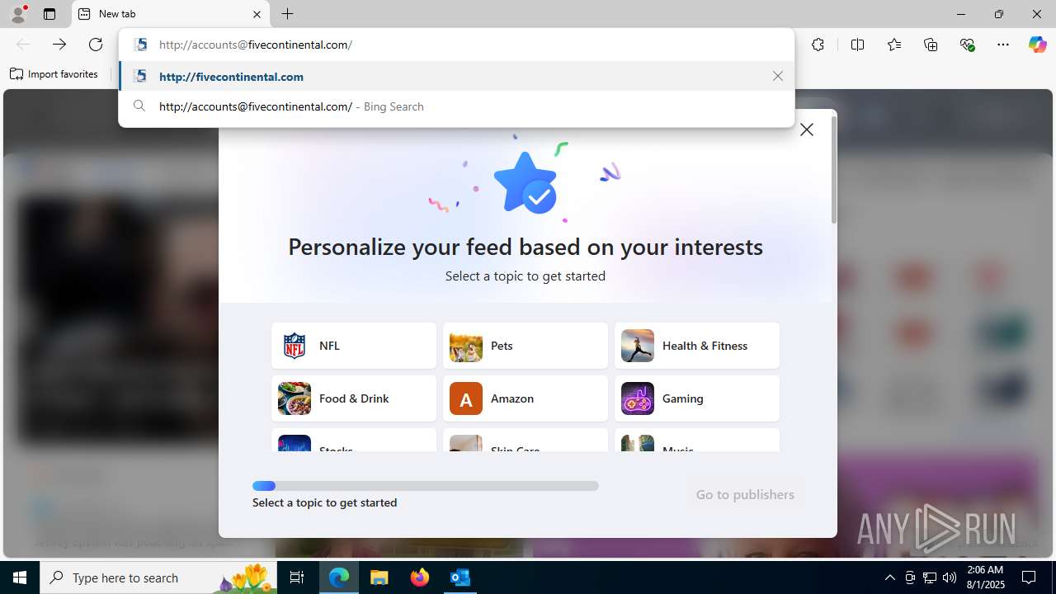Open the tab actions menu icon
Viewport: 1056px width, 594px height.
[x=49, y=14]
